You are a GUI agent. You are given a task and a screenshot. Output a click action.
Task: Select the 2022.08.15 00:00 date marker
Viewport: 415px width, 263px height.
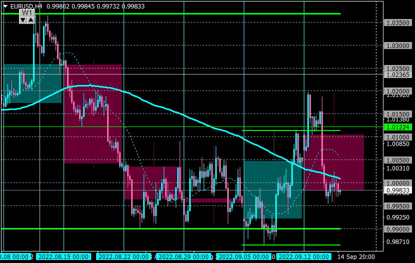click(x=64, y=257)
